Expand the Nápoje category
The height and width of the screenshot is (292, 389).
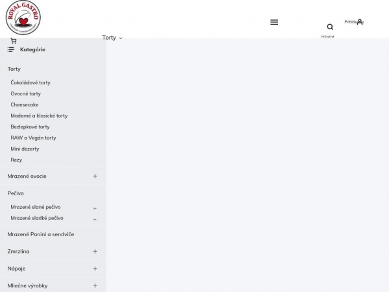click(95, 269)
